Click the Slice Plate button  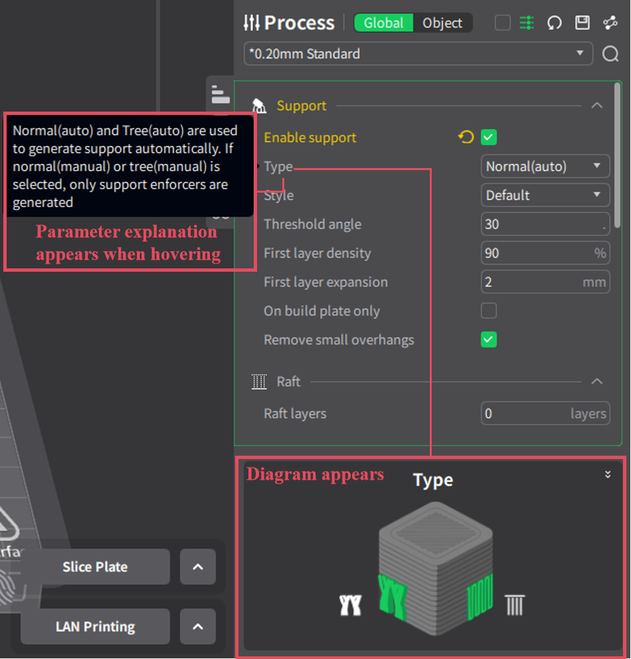[x=95, y=567]
